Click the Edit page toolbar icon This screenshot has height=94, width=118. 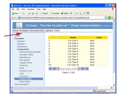pyautogui.click(x=84, y=13)
